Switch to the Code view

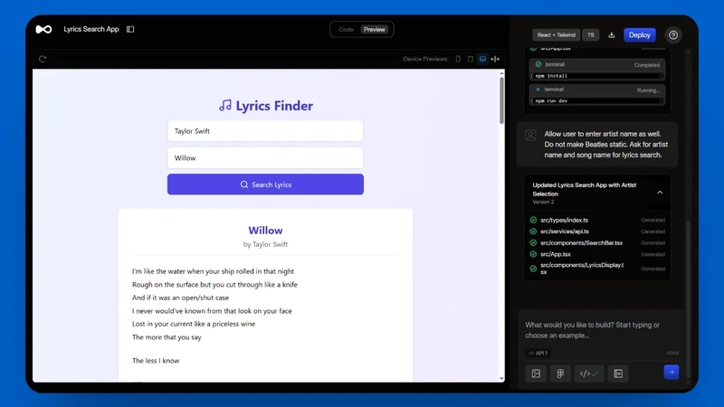(x=346, y=30)
